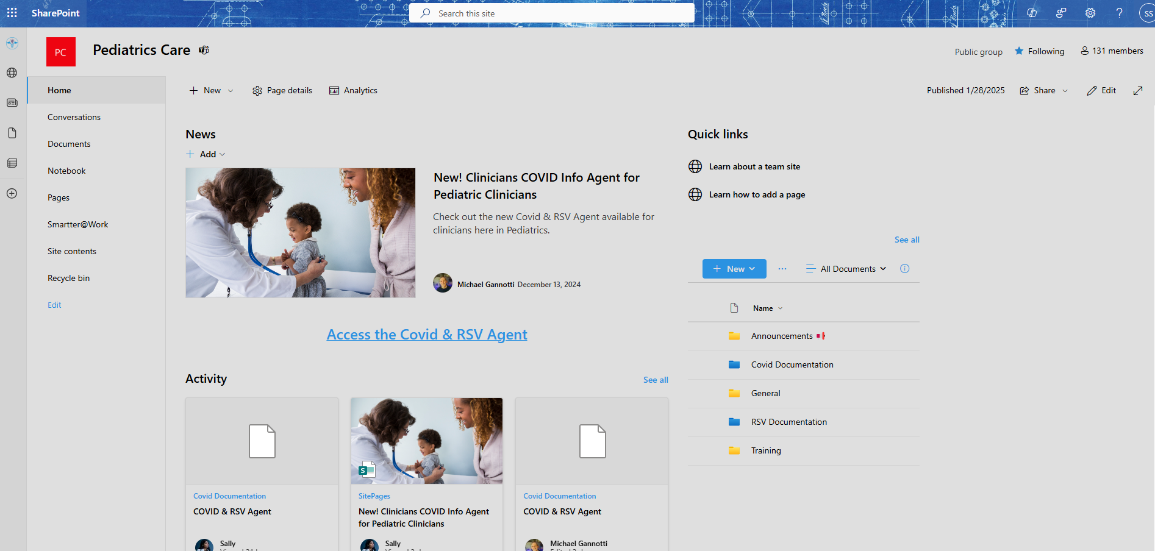Click the Covid Documentation blue folder icon
Viewport: 1155px width, 551px height.
pyautogui.click(x=734, y=364)
